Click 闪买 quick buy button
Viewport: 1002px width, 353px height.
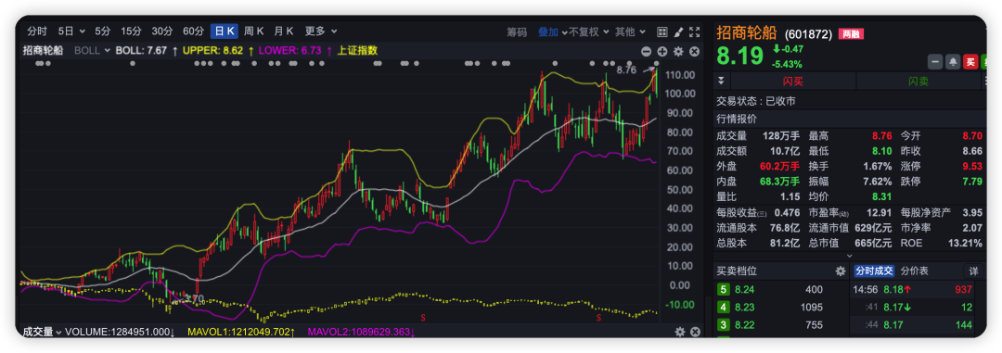792,81
